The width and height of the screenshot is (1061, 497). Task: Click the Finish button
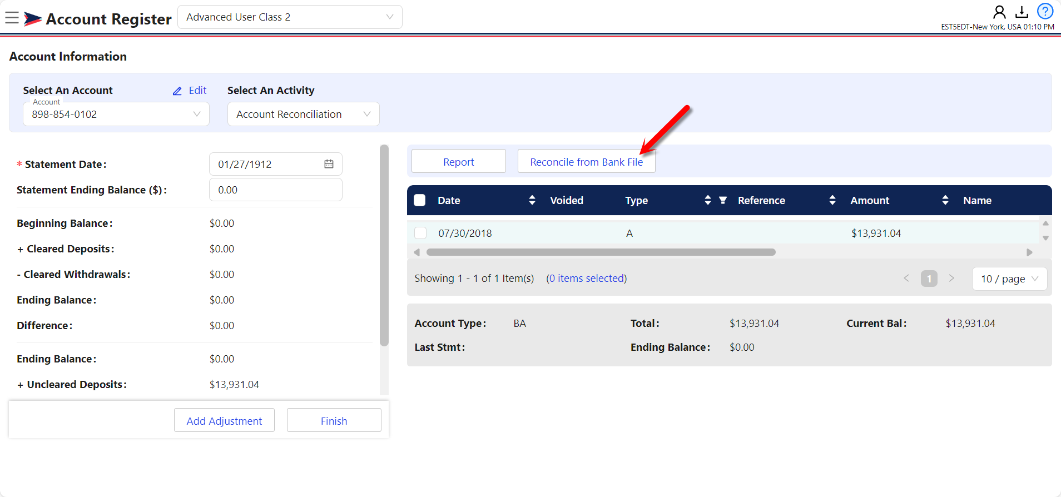click(334, 421)
